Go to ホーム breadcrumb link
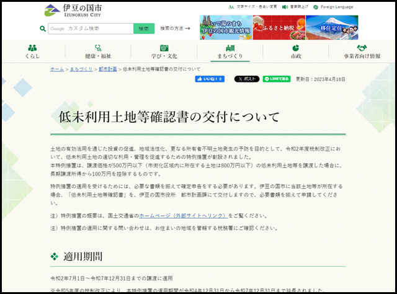Screen dimensions: 397x294 click(57, 69)
